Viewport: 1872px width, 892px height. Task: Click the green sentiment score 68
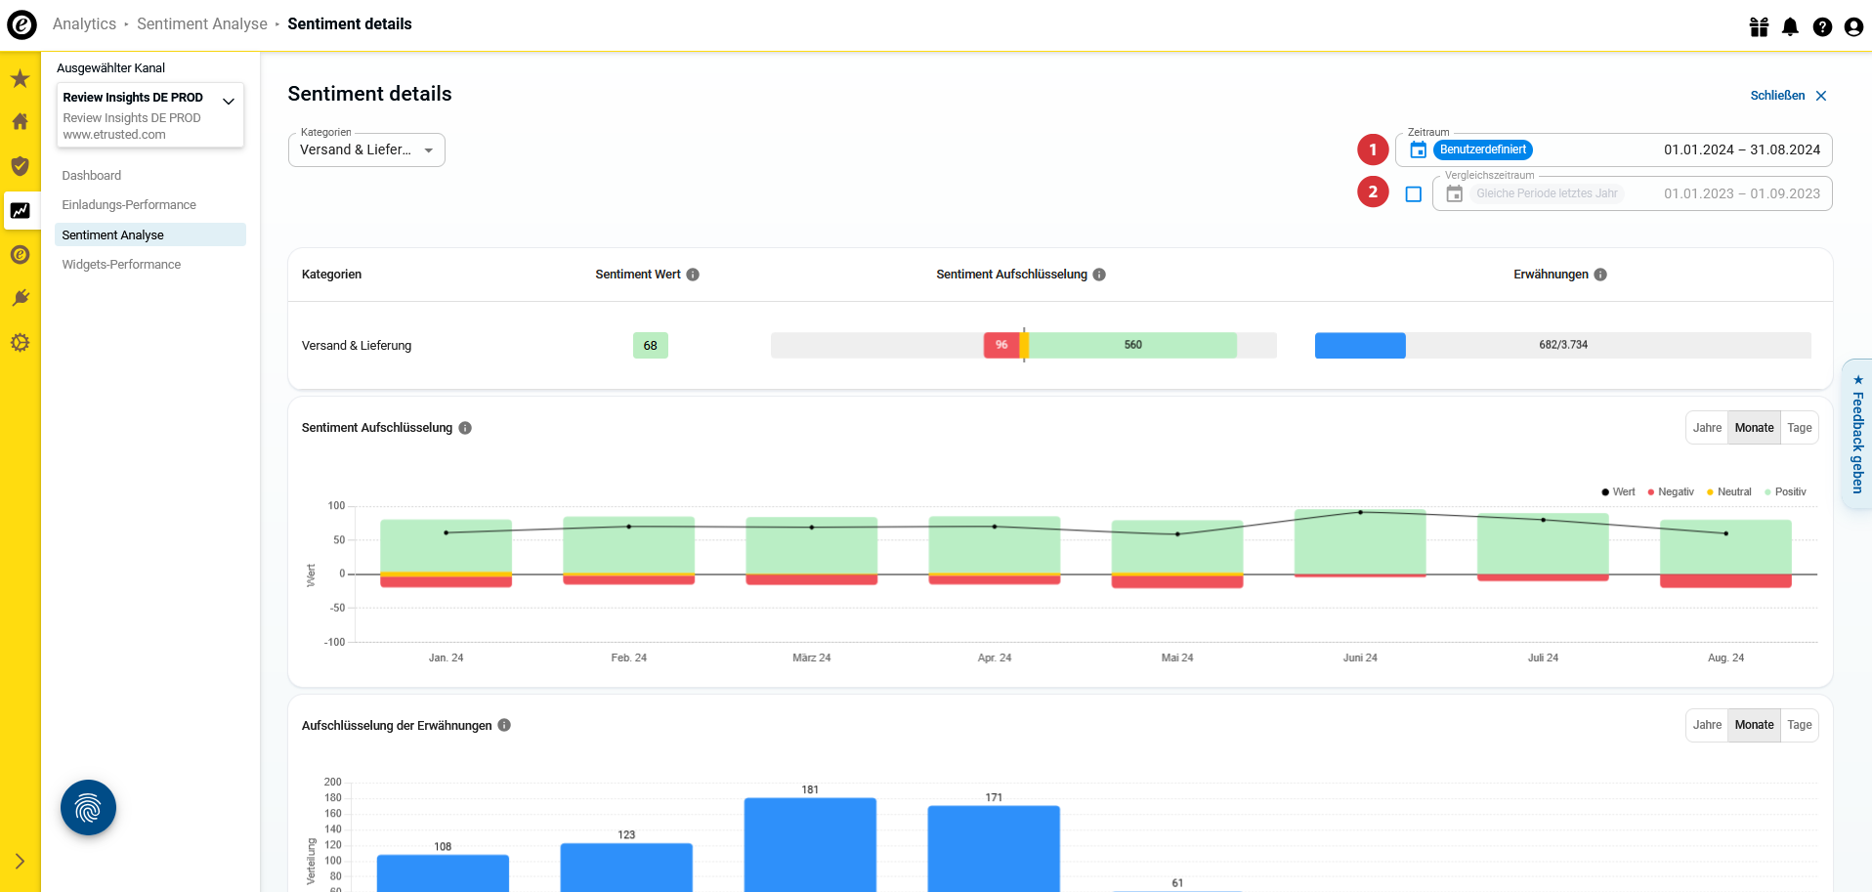[x=651, y=345]
